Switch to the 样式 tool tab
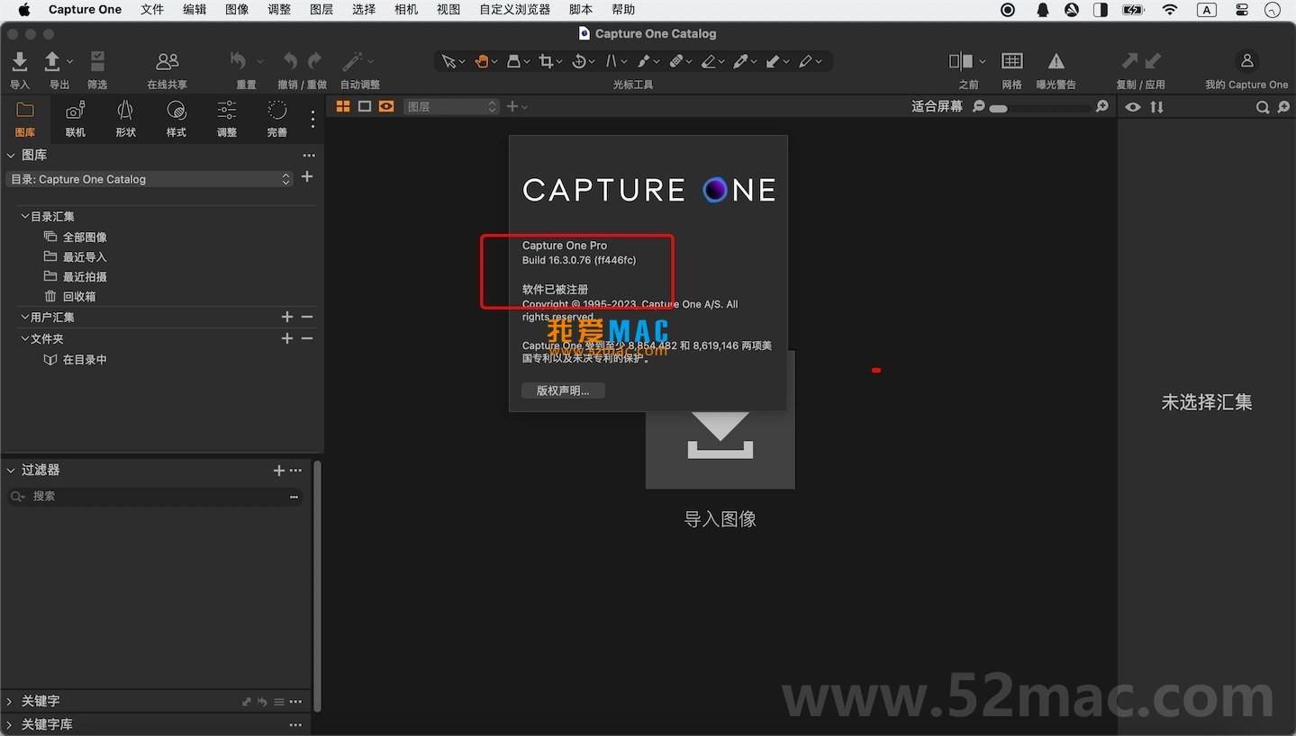Image resolution: width=1296 pixels, height=736 pixels. 177,118
